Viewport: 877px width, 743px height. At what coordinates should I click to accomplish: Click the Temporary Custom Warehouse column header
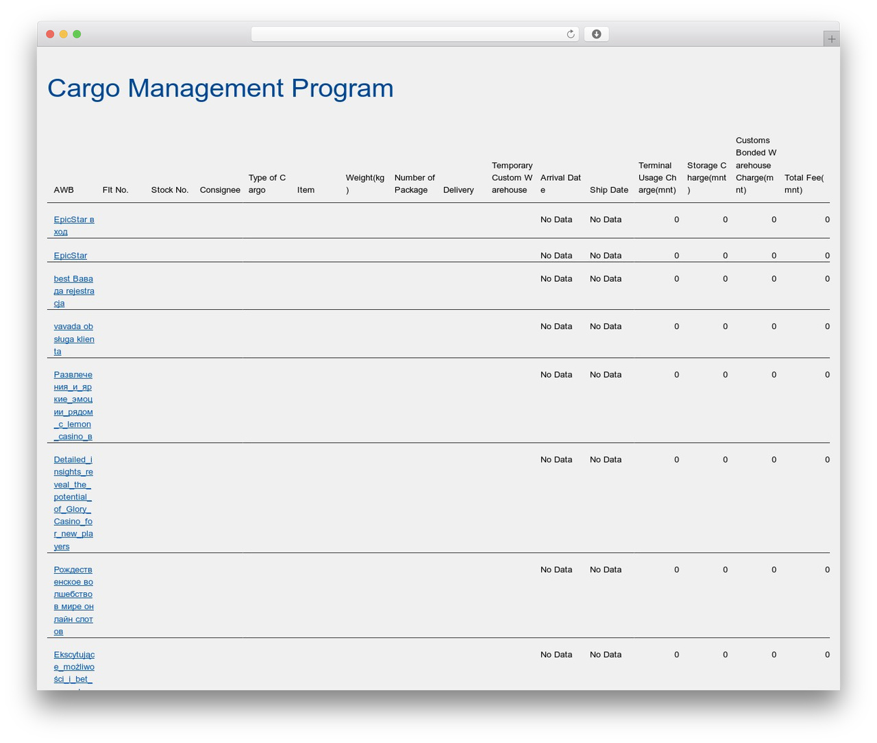pyautogui.click(x=512, y=178)
